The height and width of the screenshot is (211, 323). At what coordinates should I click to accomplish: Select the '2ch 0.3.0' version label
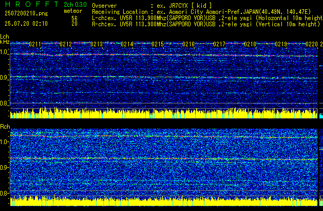tap(75, 5)
